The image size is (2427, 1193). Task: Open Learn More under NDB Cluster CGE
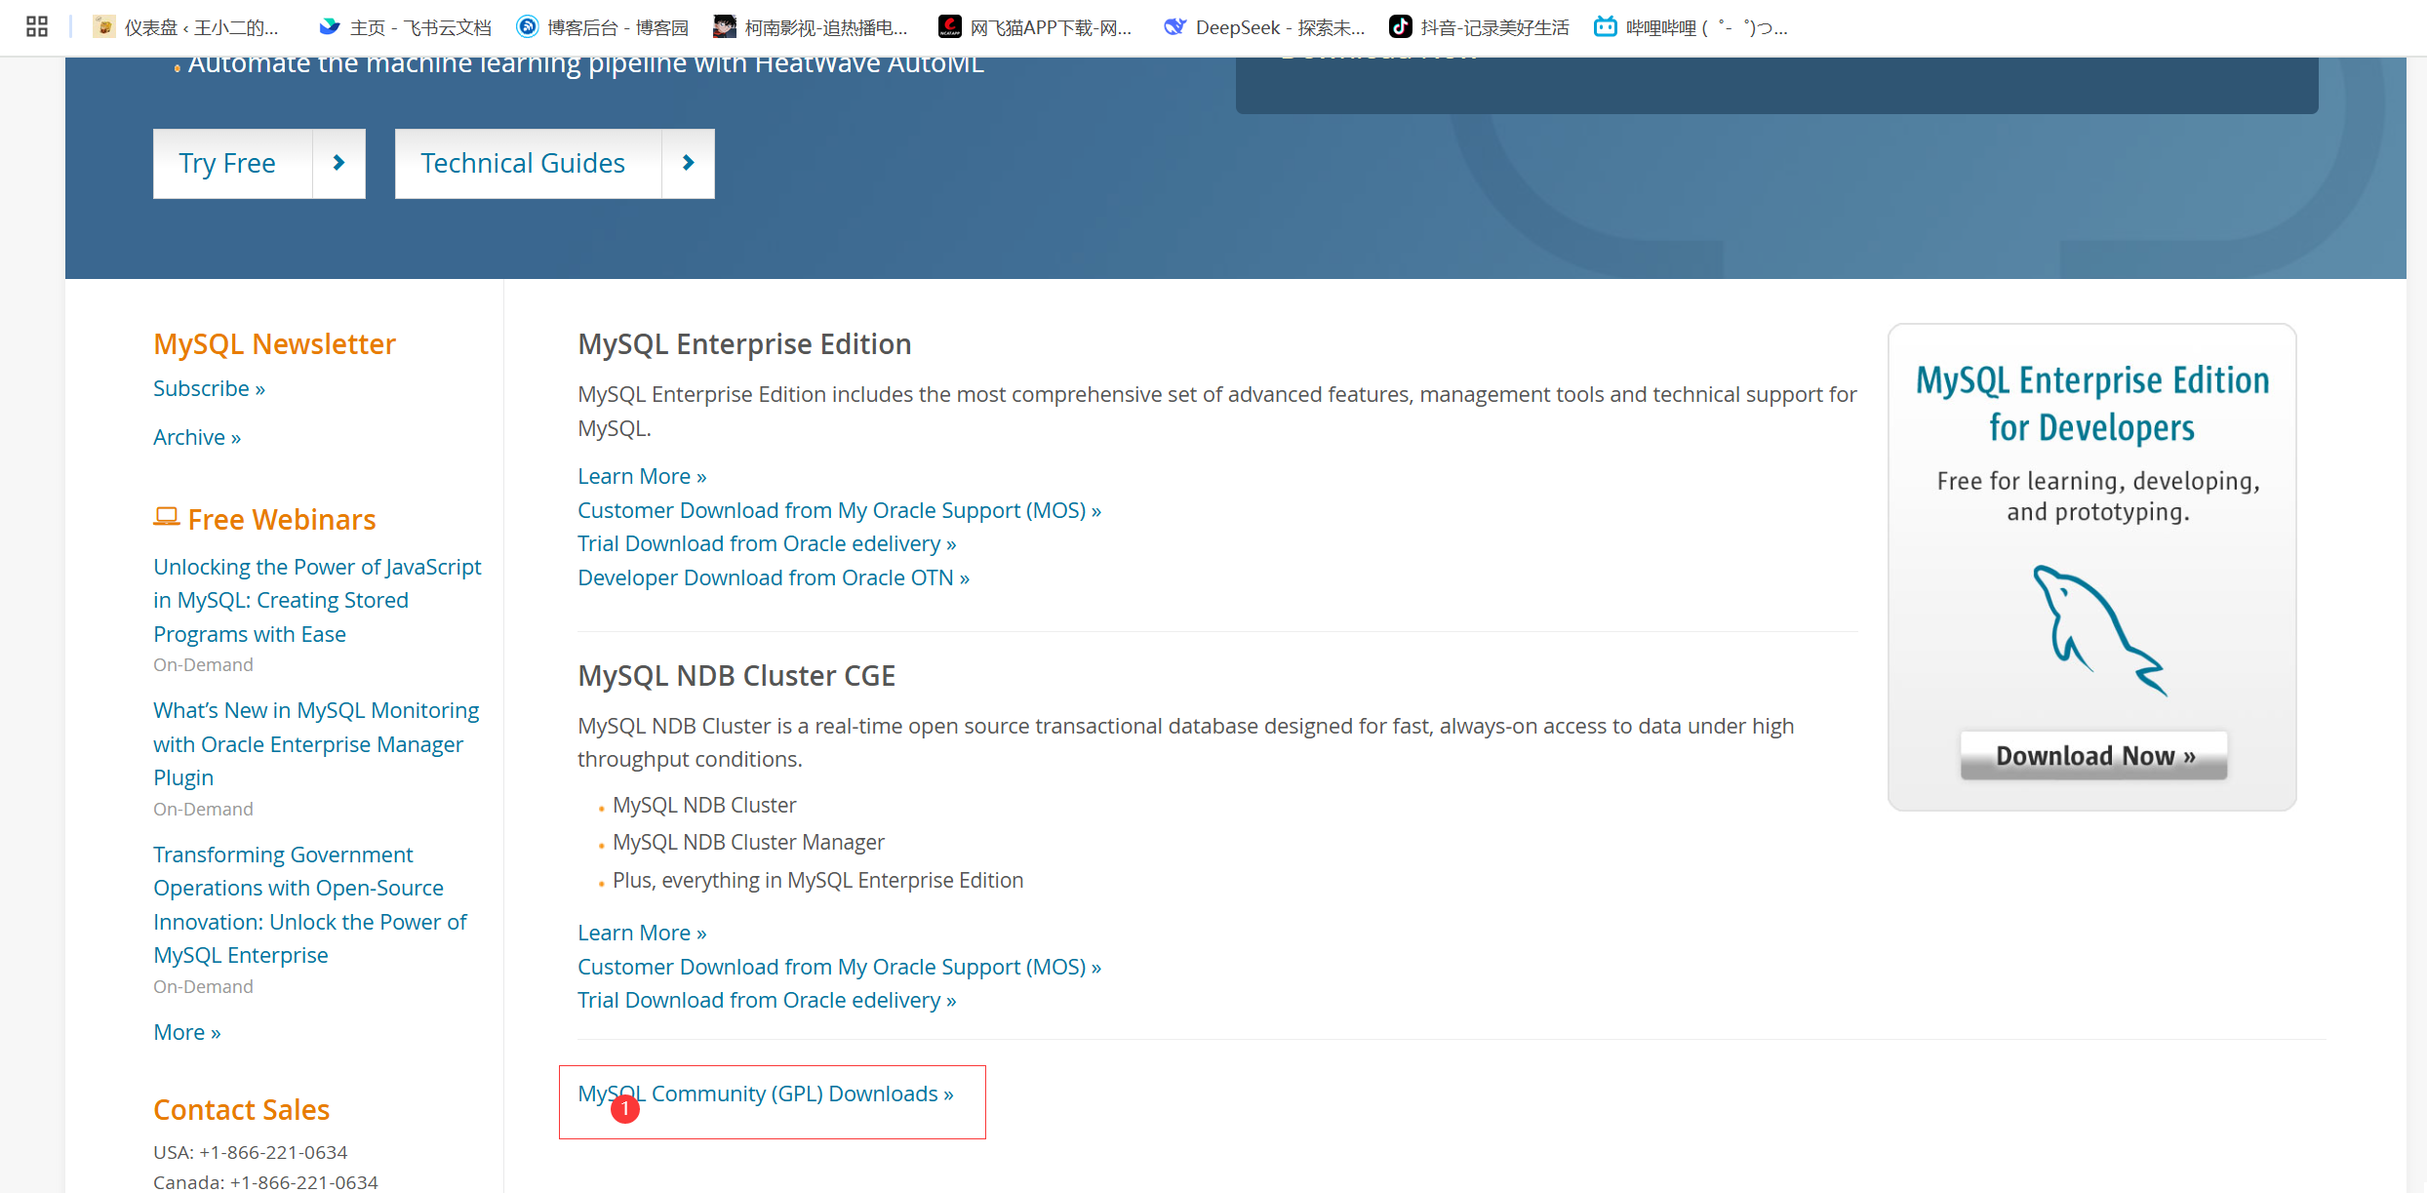pyautogui.click(x=641, y=933)
